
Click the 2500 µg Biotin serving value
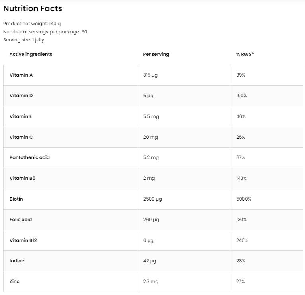click(152, 199)
